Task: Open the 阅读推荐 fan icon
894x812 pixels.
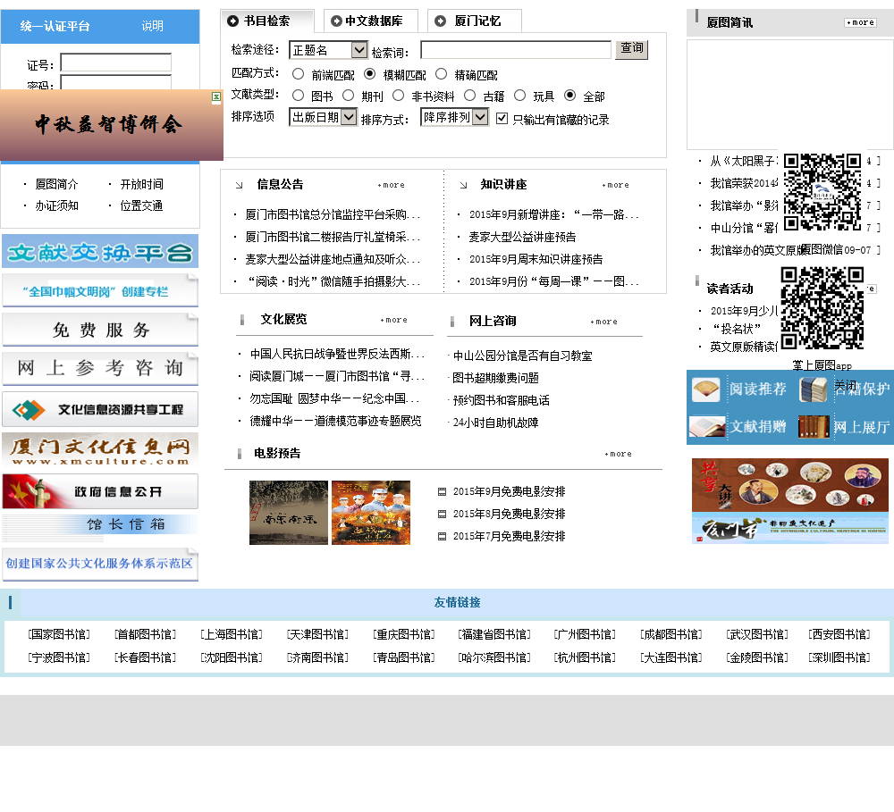Action: pos(706,390)
